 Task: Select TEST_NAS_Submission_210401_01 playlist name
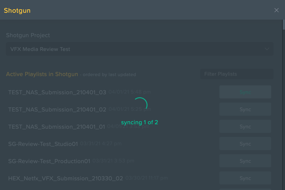click(x=57, y=127)
